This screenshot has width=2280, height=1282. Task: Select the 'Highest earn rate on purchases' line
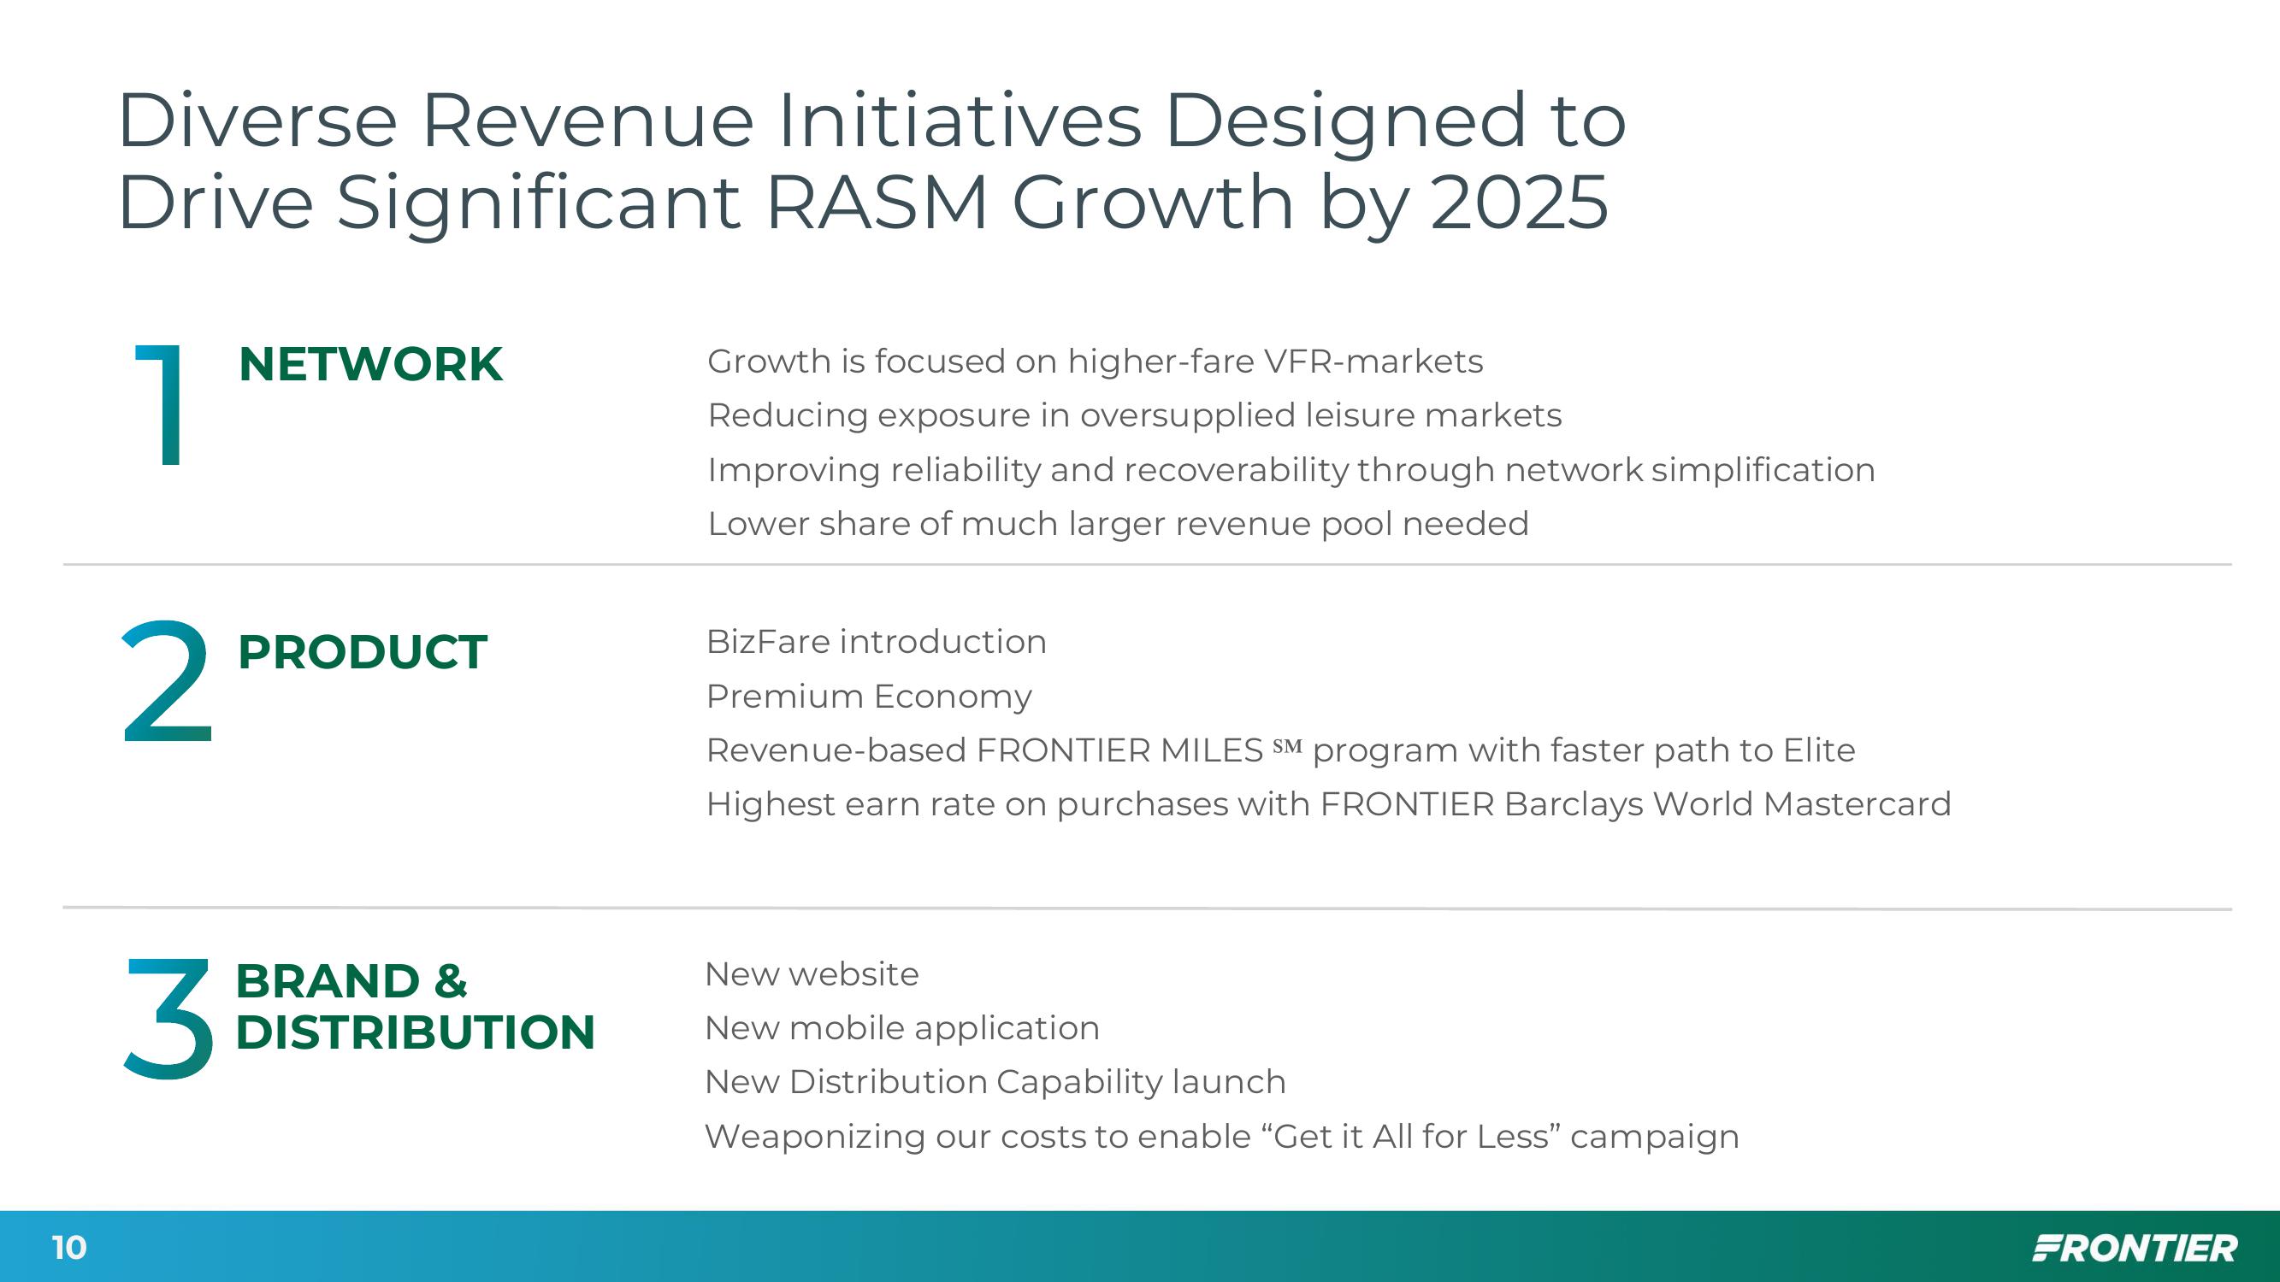tap(1328, 804)
